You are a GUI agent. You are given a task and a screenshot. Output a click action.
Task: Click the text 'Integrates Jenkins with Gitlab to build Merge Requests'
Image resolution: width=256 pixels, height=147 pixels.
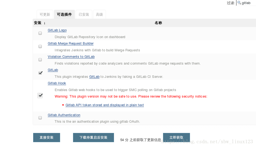tap(97, 50)
